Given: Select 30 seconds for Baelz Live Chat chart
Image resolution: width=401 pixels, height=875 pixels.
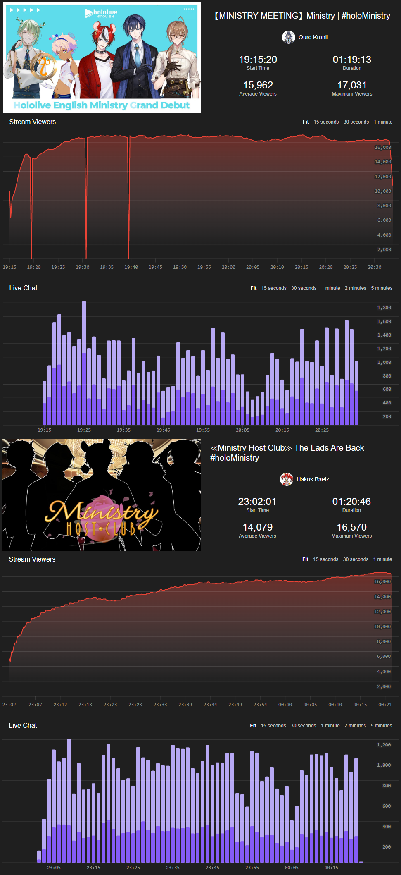Looking at the screenshot, I should pyautogui.click(x=303, y=726).
